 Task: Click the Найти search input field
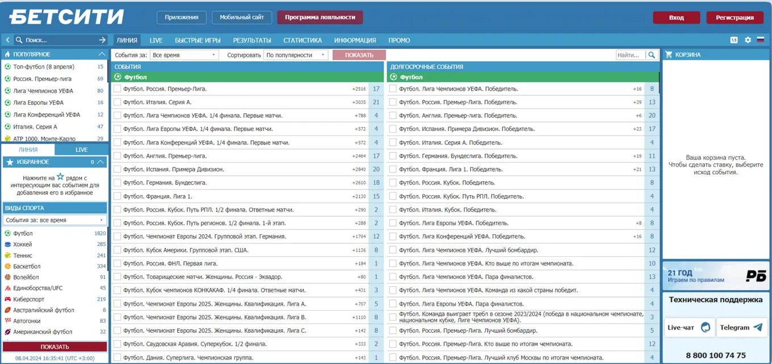(x=631, y=55)
